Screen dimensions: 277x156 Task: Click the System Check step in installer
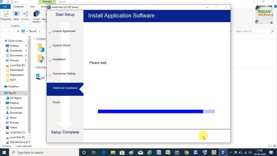[x=61, y=45]
